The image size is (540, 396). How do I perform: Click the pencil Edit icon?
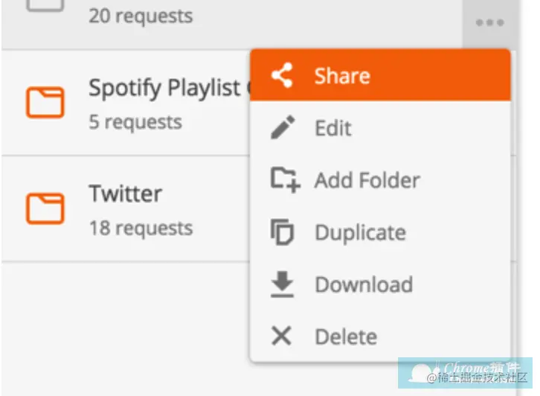[x=283, y=127]
